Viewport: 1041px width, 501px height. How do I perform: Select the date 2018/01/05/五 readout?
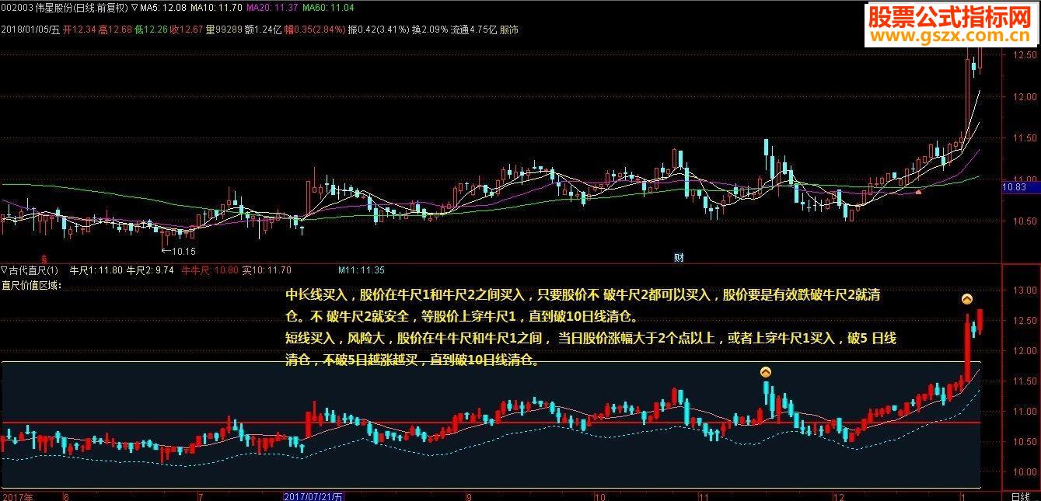pos(30,30)
